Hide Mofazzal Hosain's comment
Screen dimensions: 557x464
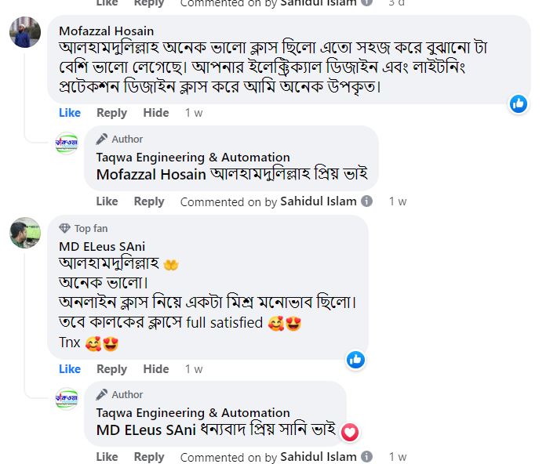(x=156, y=113)
